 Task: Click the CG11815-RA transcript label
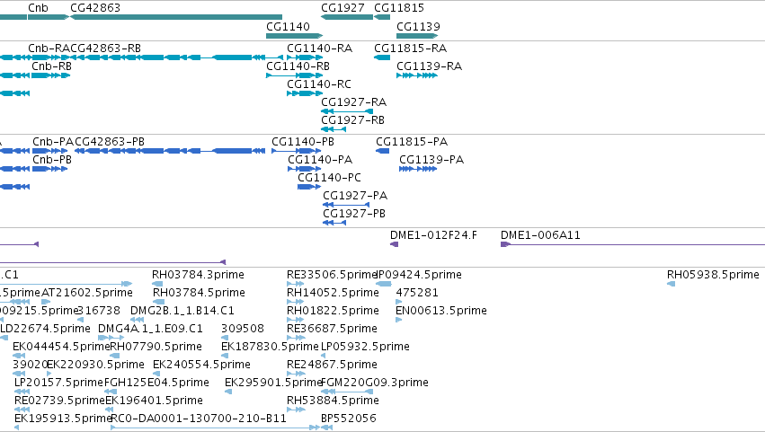(410, 48)
